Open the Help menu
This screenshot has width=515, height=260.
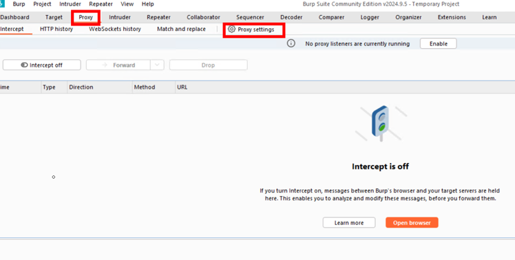coord(148,4)
